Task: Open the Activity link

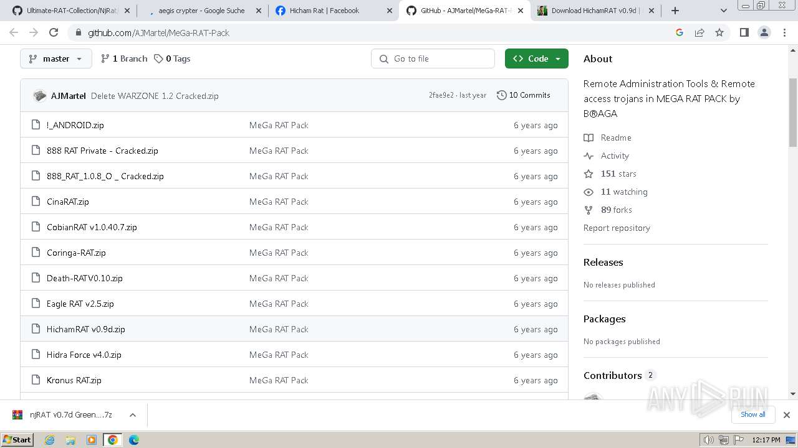Action: tap(607, 156)
